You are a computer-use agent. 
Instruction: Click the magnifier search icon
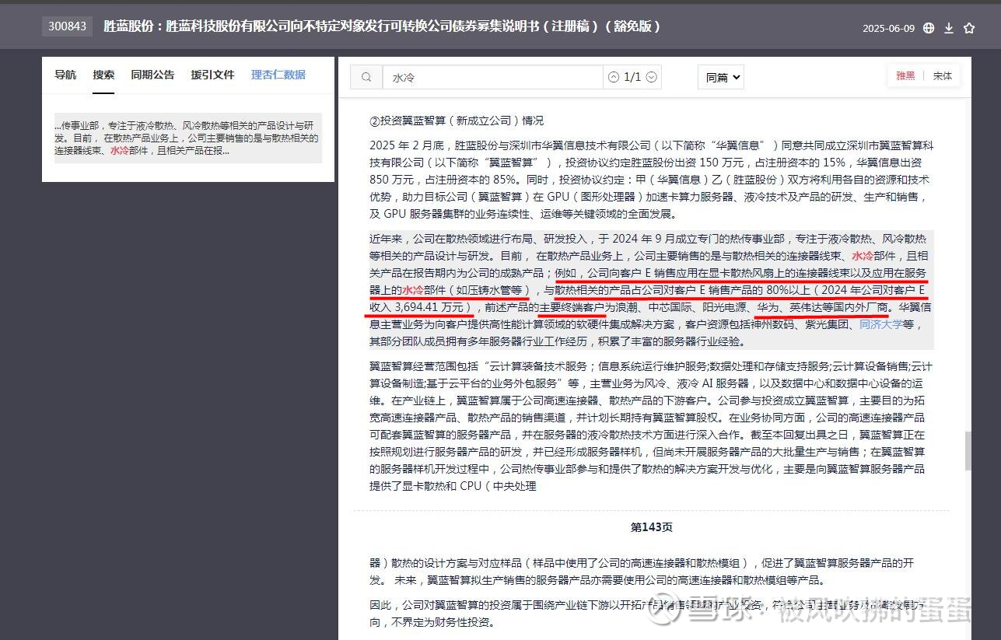point(366,77)
